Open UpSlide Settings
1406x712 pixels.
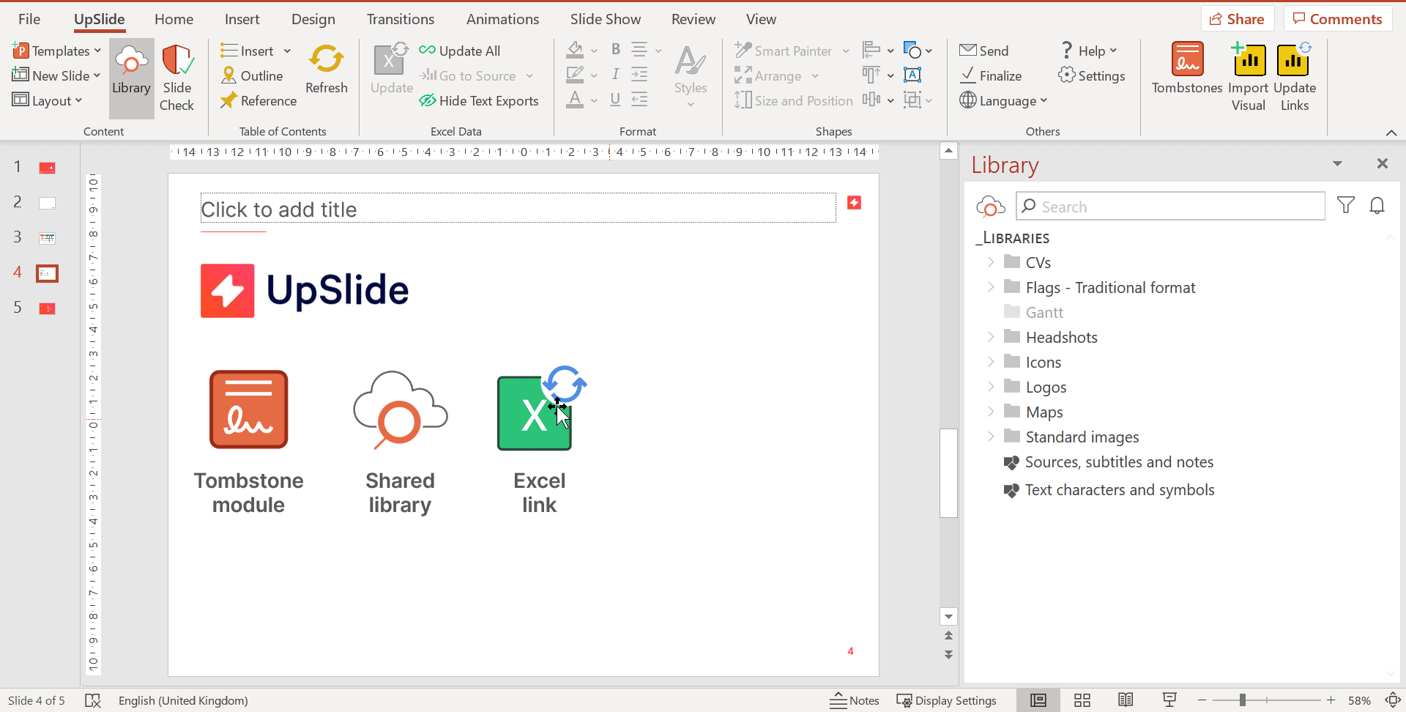pyautogui.click(x=1091, y=75)
